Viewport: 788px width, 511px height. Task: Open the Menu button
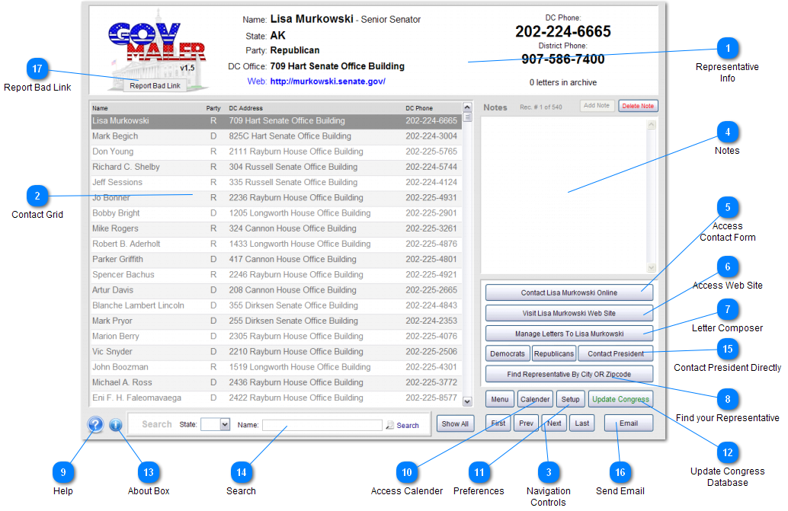[x=499, y=400]
